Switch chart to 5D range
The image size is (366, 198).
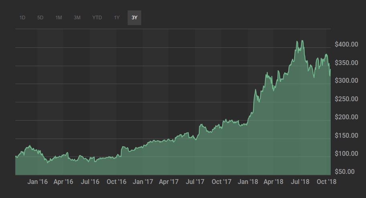(x=40, y=18)
